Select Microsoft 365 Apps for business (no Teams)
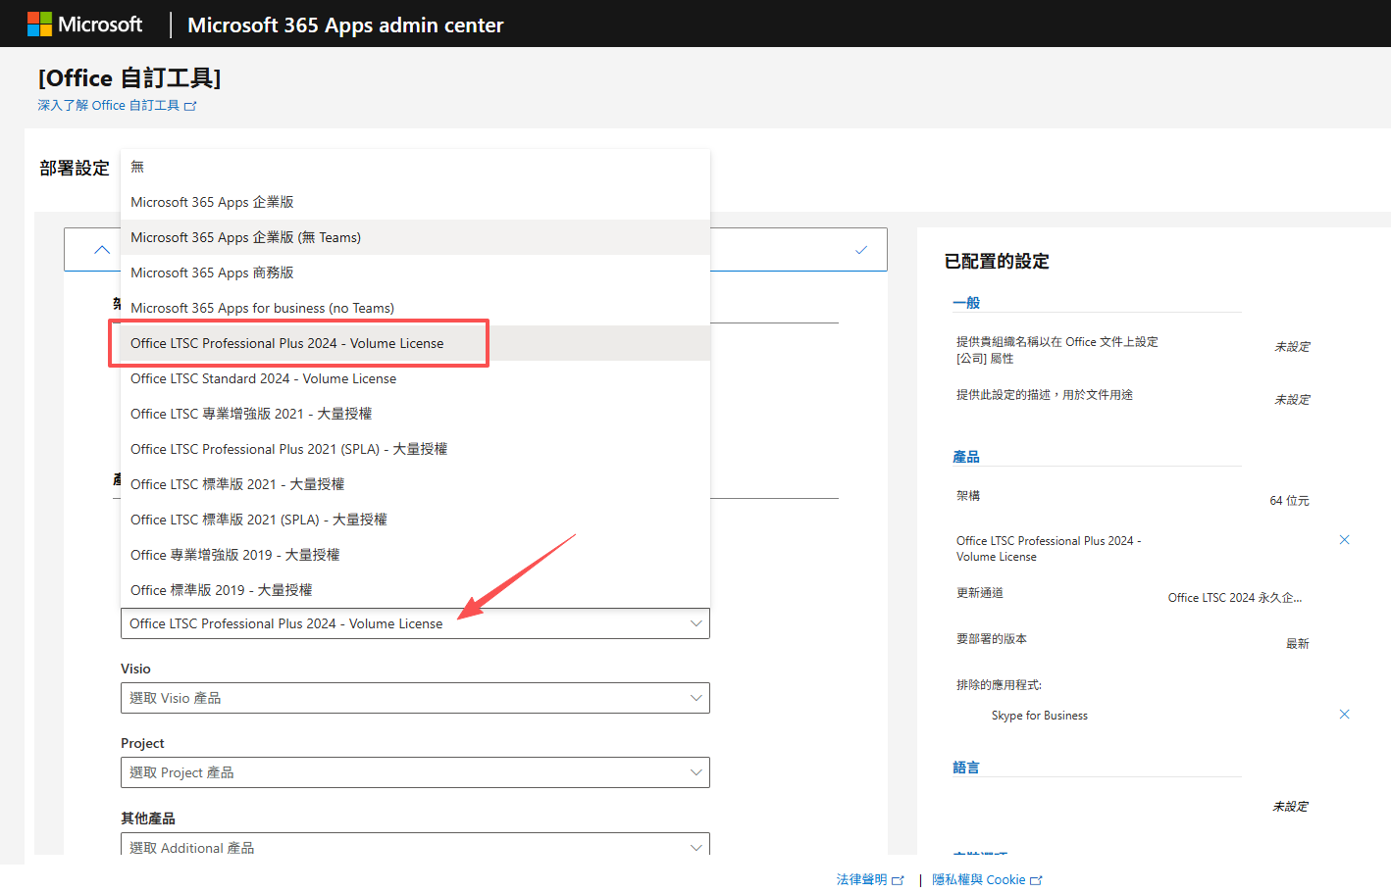 (x=415, y=308)
